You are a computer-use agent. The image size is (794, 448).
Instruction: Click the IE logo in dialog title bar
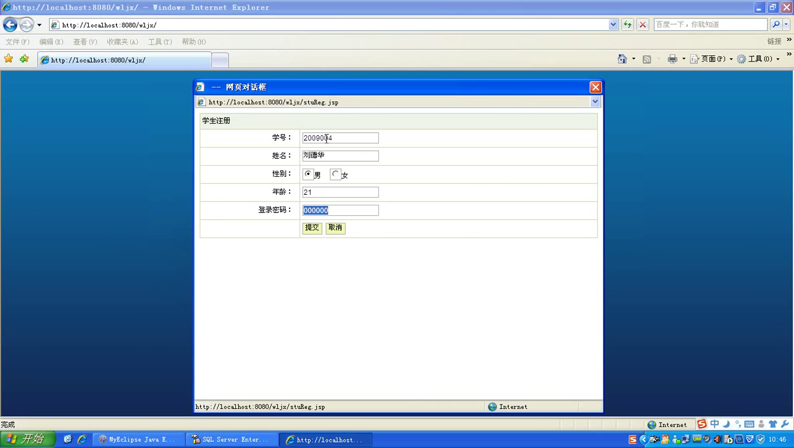tap(200, 87)
